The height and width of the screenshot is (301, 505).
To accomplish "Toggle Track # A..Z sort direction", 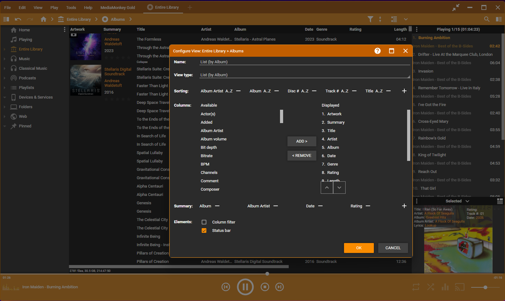I will pyautogui.click(x=345, y=91).
